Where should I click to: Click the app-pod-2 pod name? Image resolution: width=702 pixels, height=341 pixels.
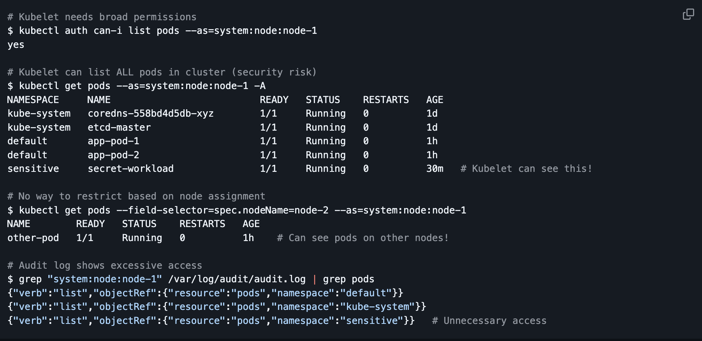(113, 155)
